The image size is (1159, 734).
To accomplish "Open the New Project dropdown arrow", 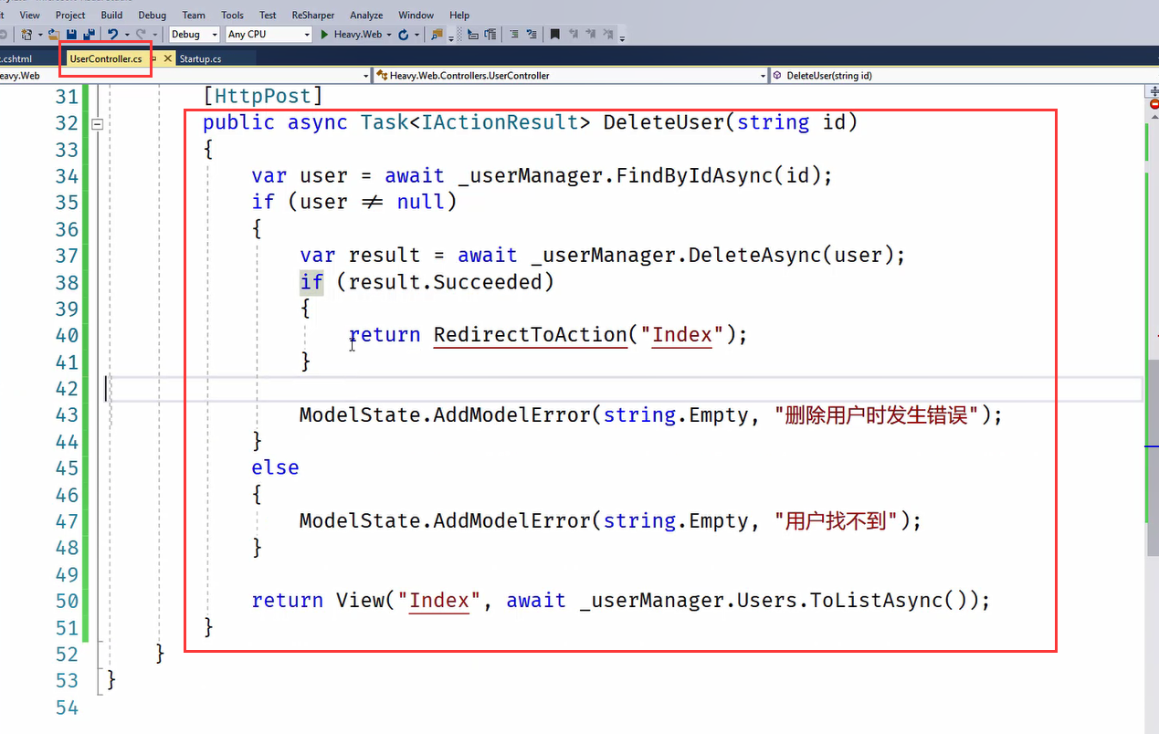I will pyautogui.click(x=39, y=35).
